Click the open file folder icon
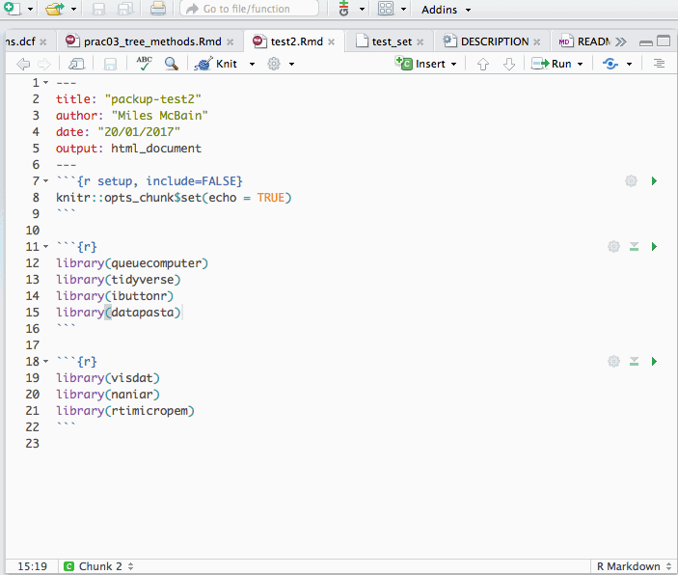Image resolution: width=678 pixels, height=575 pixels. [x=54, y=9]
